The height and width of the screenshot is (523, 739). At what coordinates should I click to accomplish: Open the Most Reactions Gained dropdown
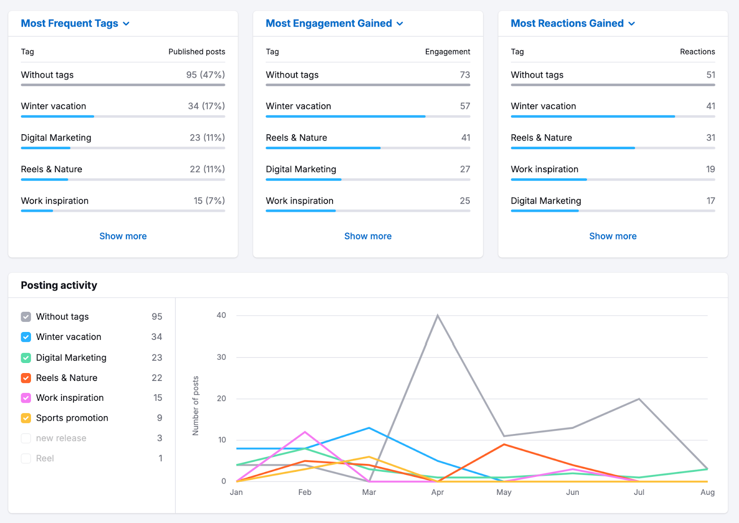click(573, 24)
